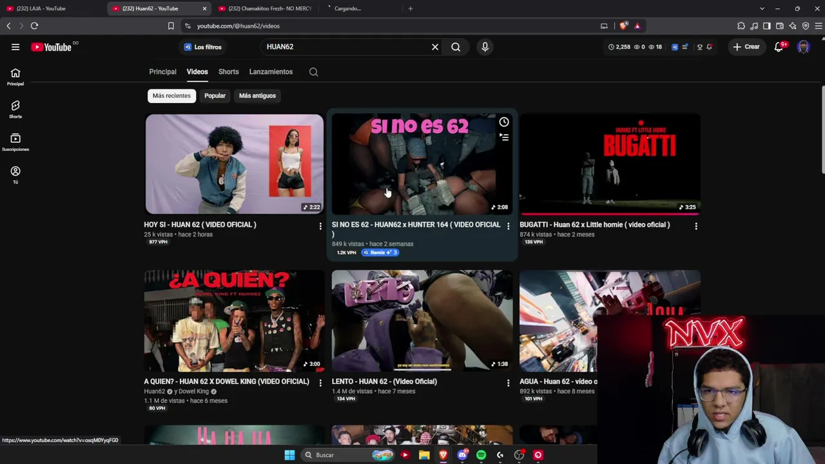Start voice search with microphone
The image size is (825, 464).
click(x=485, y=47)
